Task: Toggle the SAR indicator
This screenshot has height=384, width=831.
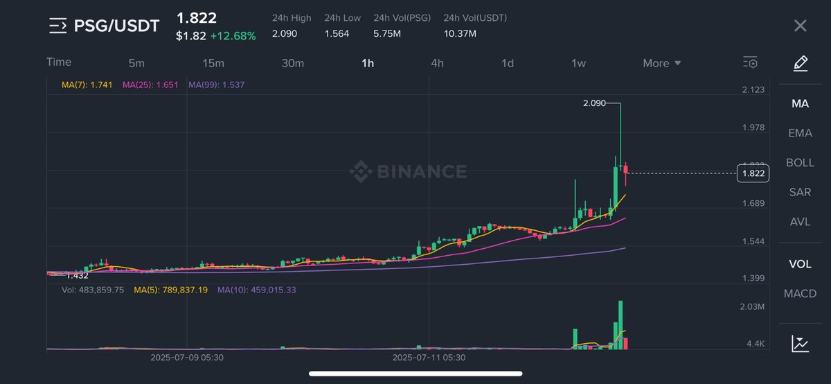Action: 800,192
